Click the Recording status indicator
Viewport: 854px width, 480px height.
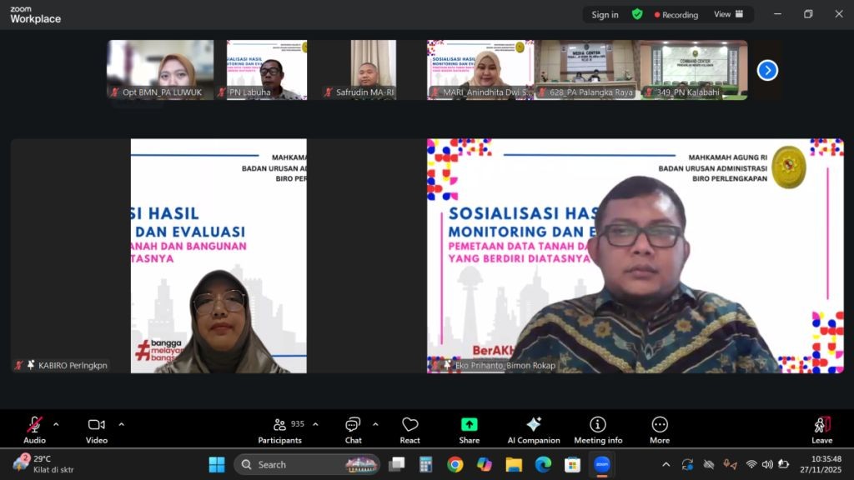(x=676, y=14)
